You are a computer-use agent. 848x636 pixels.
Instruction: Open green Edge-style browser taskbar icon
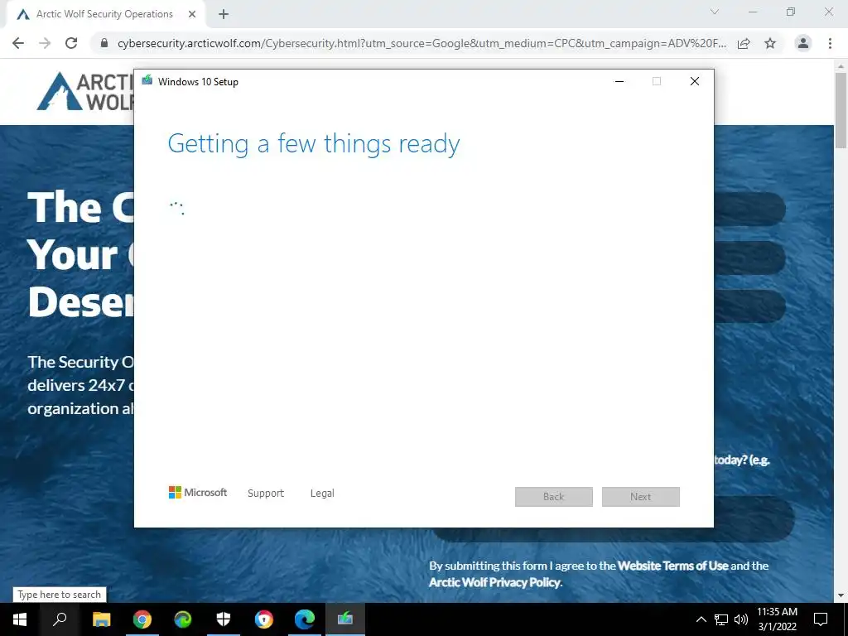[183, 619]
